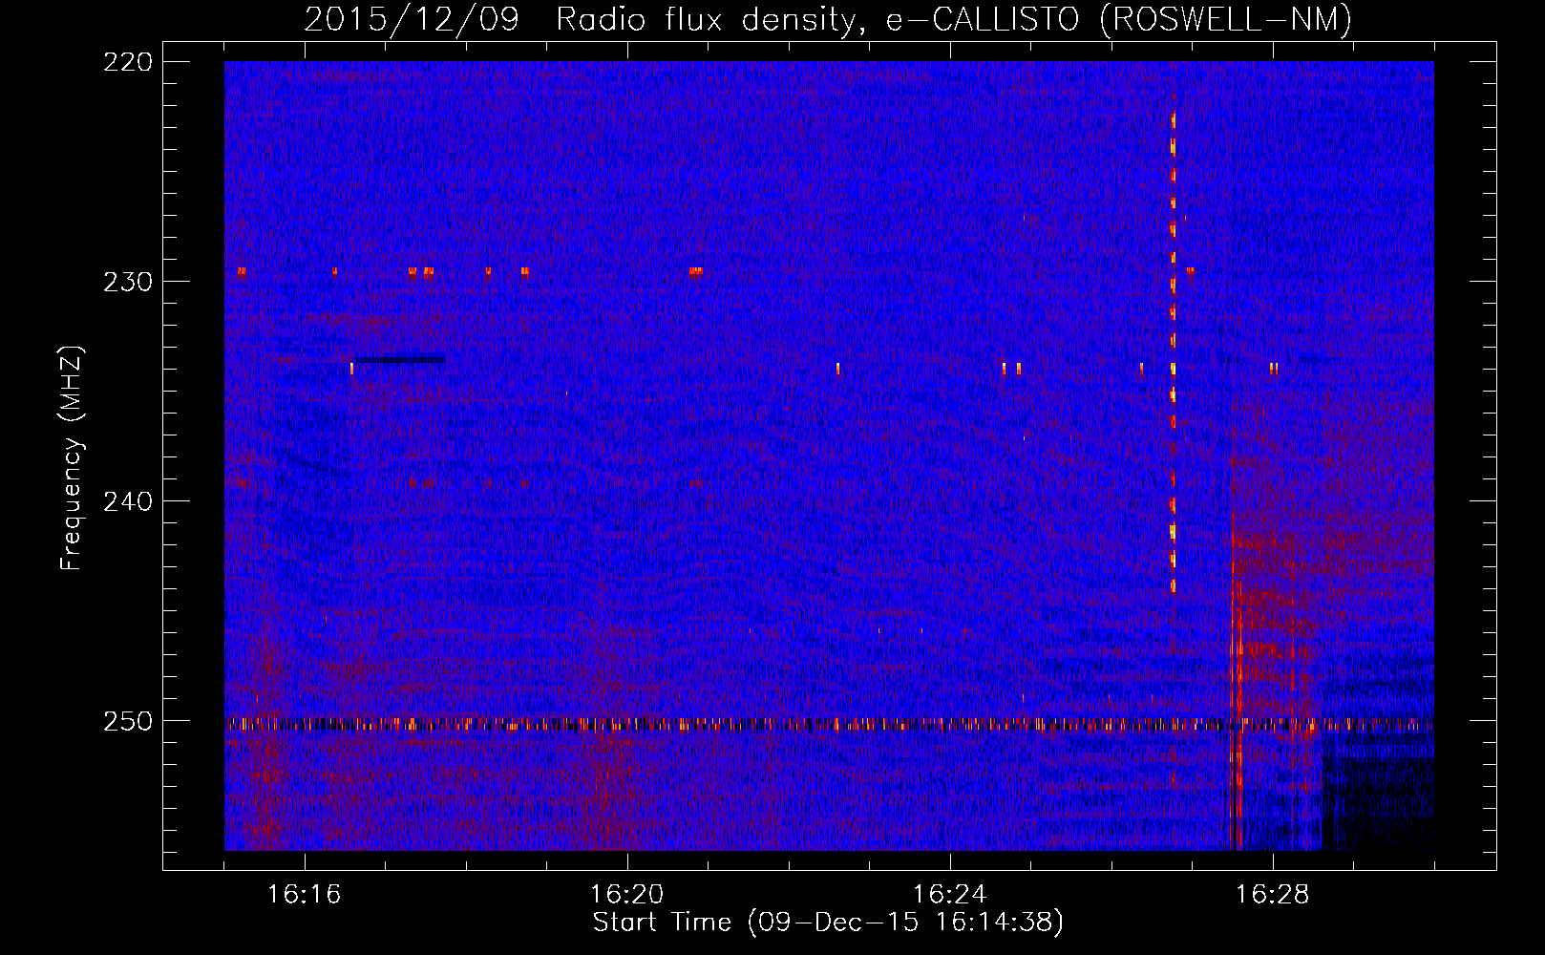The height and width of the screenshot is (955, 1545).
Task: Click the horizontal interference line at 250 MHz
Action: pos(829,724)
